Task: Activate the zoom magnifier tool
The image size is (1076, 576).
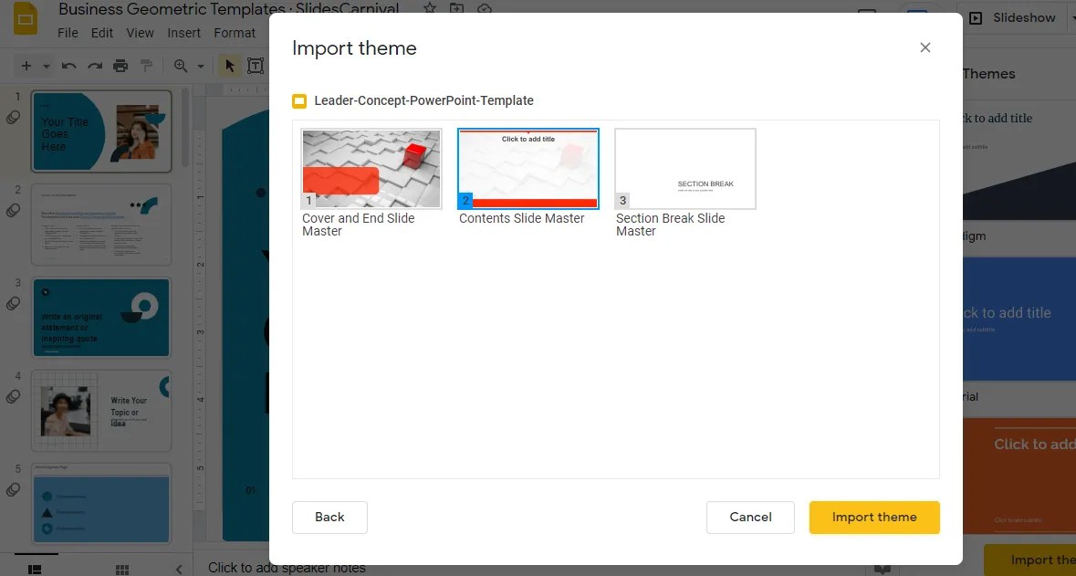Action: click(180, 65)
